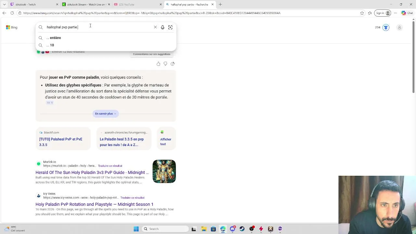Image resolution: width=416 pixels, height=234 pixels.
Task: Reload the current page
Action: [12, 13]
